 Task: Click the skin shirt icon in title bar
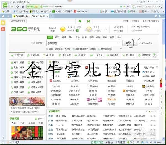pos(149,2)
